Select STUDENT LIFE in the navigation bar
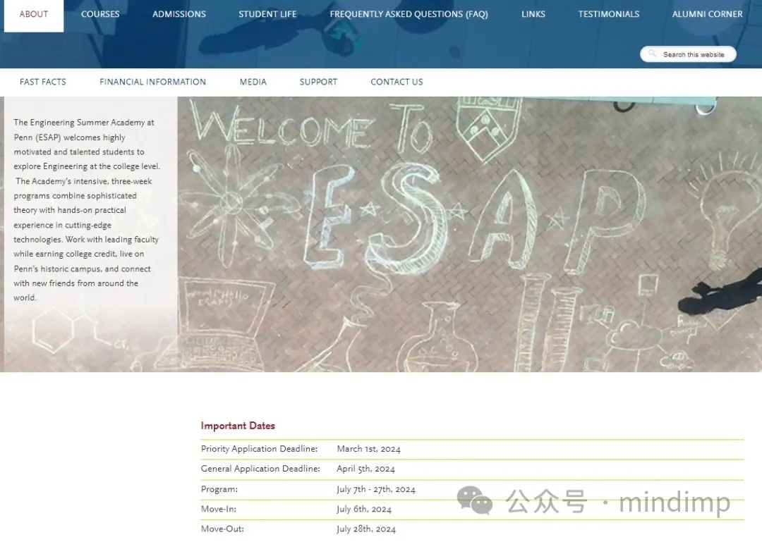Screen dimensions: 762x542 tap(267, 15)
